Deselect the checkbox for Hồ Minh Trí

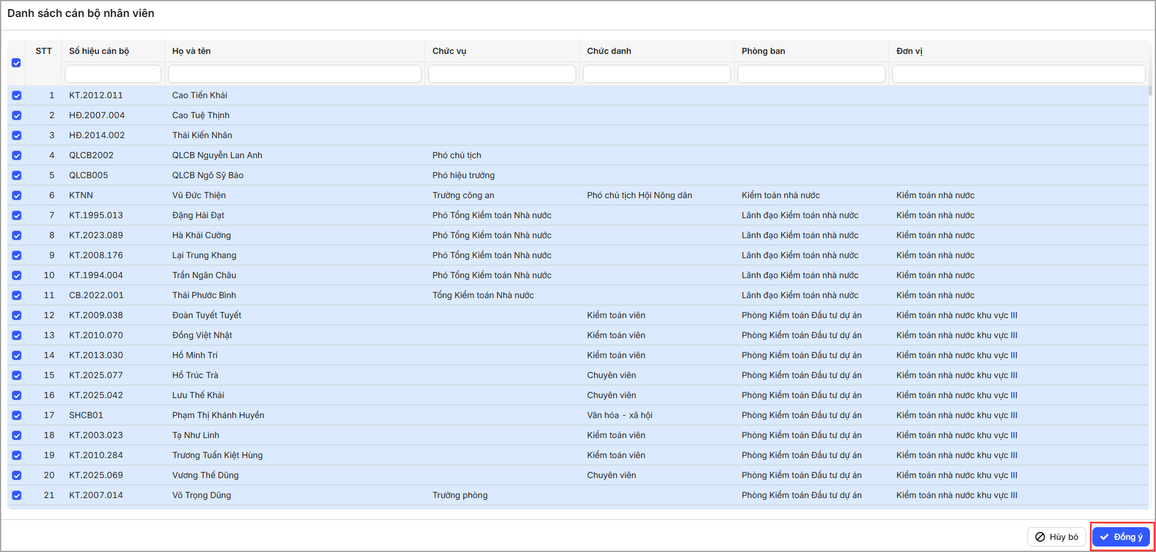(16, 355)
